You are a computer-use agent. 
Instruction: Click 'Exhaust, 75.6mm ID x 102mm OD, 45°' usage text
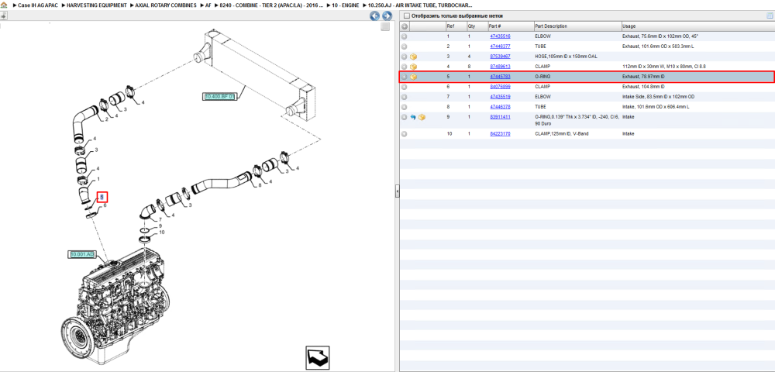coord(660,36)
